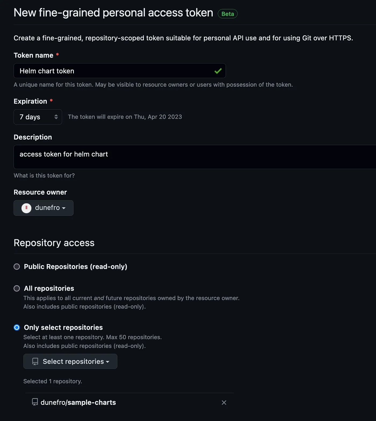Click the caret on Select repositories button
The height and width of the screenshot is (421, 376).
(108, 362)
